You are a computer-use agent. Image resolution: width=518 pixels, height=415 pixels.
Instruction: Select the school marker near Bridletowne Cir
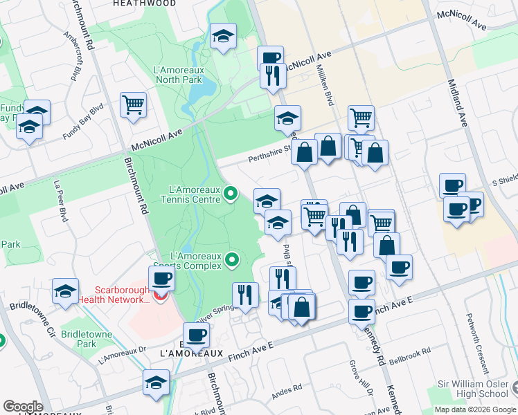click(65, 291)
